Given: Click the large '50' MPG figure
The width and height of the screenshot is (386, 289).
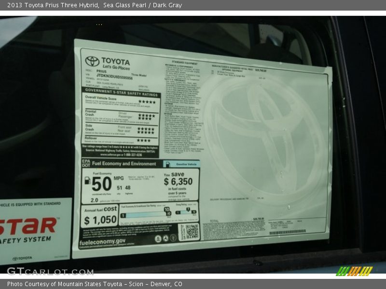Looking at the screenshot, I should point(102,184).
